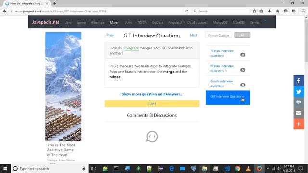The width and height of the screenshot is (308, 173).
Task: Open VLC from taskbar
Action: (x=248, y=169)
